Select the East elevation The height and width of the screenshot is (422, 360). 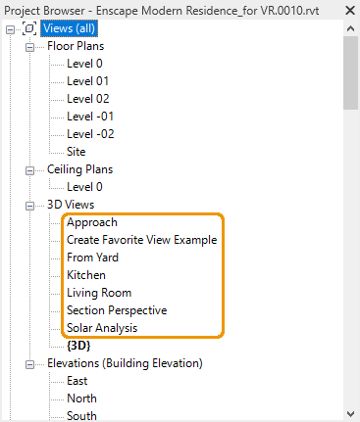coord(77,381)
